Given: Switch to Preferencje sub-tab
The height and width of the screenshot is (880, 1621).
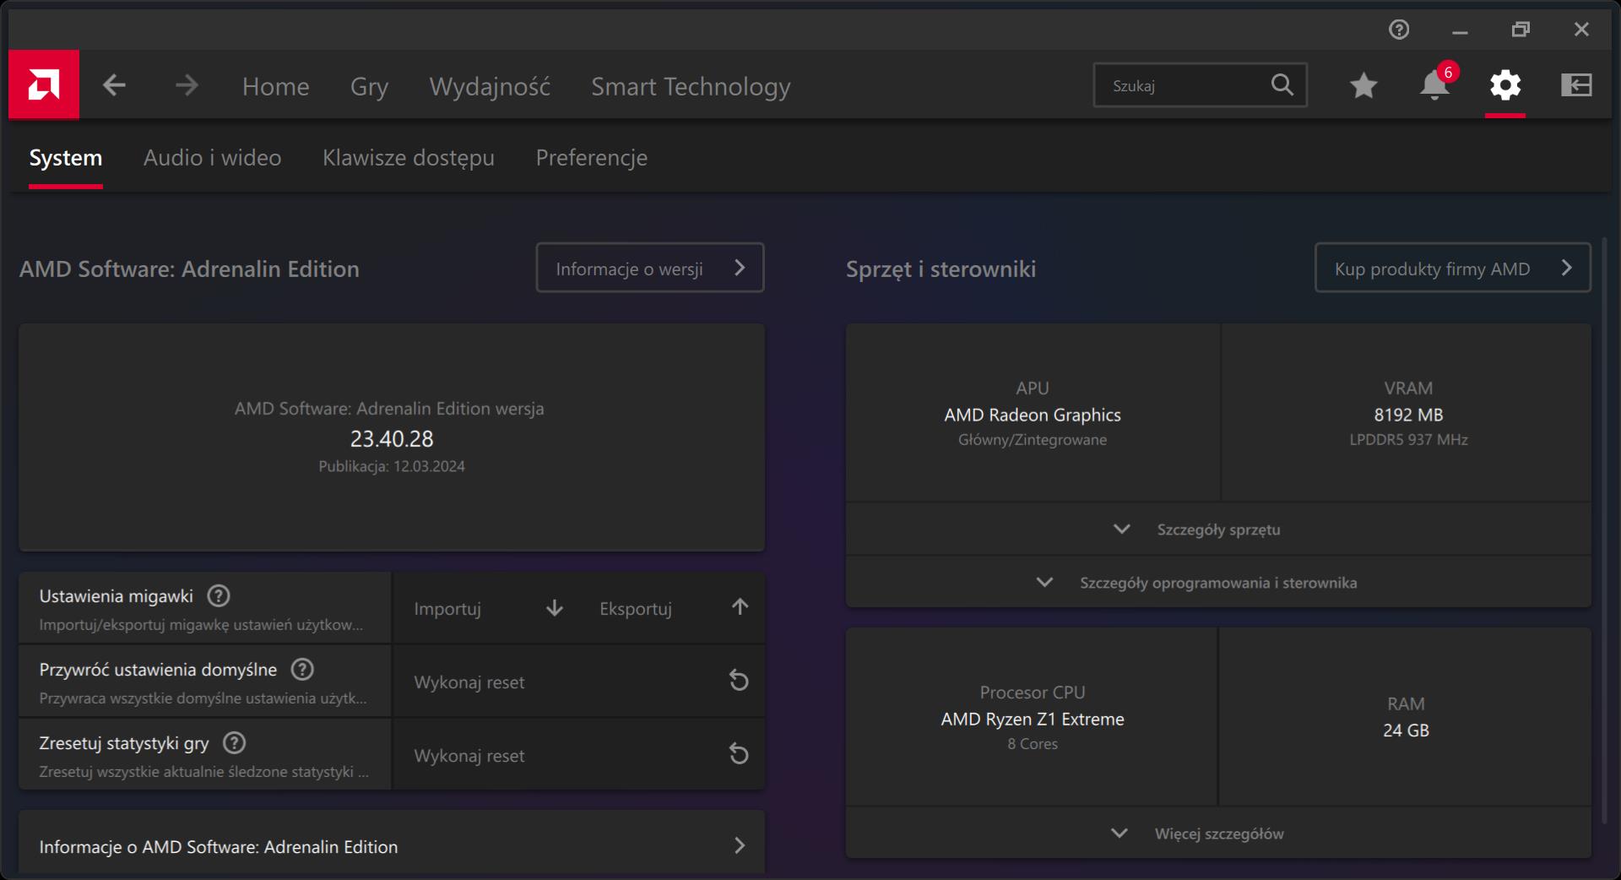Looking at the screenshot, I should 592,158.
